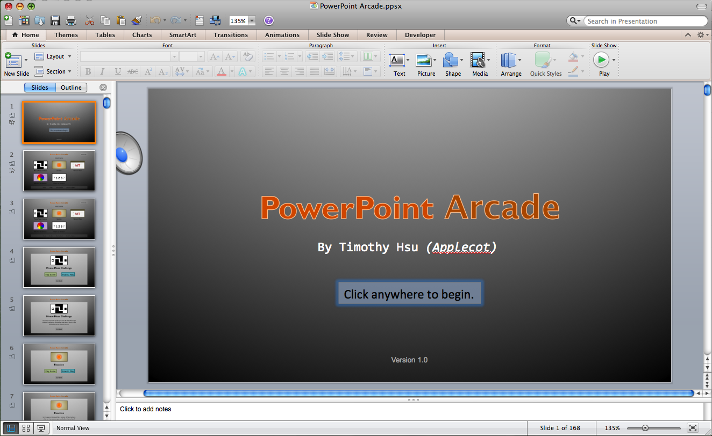
Task: Insert a New Slide
Action: click(x=13, y=64)
